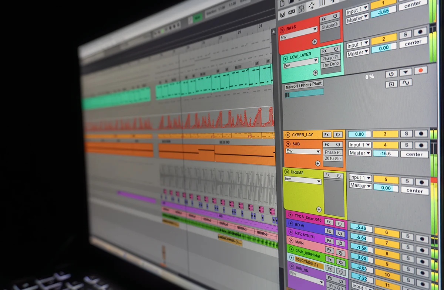Viewport: 444px width, 290px height.
Task: Arm record on track number 4
Action: (421, 145)
